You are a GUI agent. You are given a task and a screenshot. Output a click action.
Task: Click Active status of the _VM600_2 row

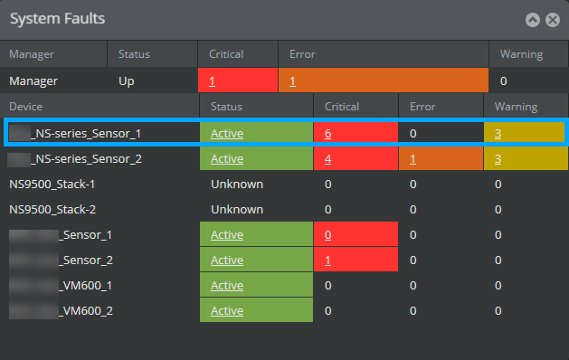click(227, 311)
